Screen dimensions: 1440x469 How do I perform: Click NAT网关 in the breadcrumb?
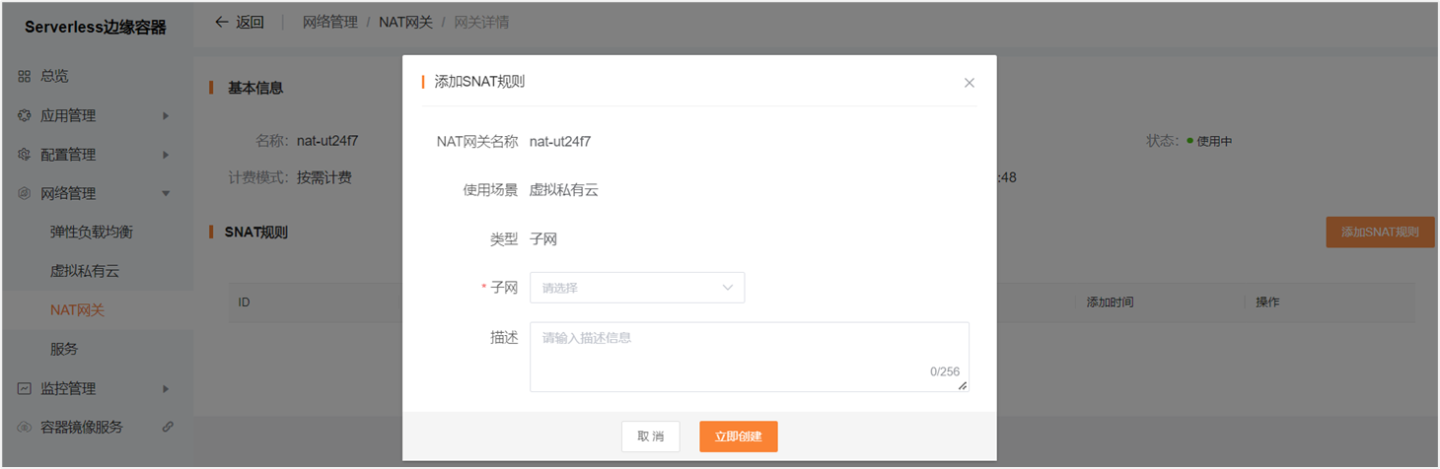pyautogui.click(x=406, y=22)
